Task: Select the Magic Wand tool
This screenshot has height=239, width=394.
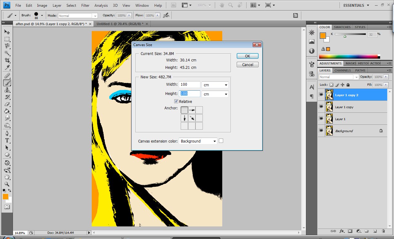Action: (7, 53)
